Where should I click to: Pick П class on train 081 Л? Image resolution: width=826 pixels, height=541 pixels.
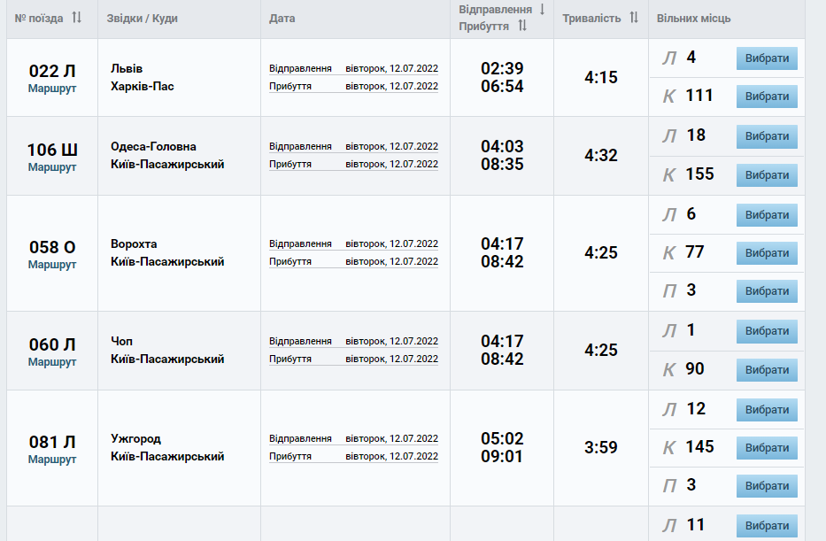tap(767, 486)
